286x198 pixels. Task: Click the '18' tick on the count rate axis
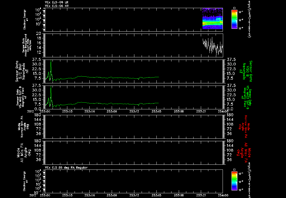tap(39, 38)
